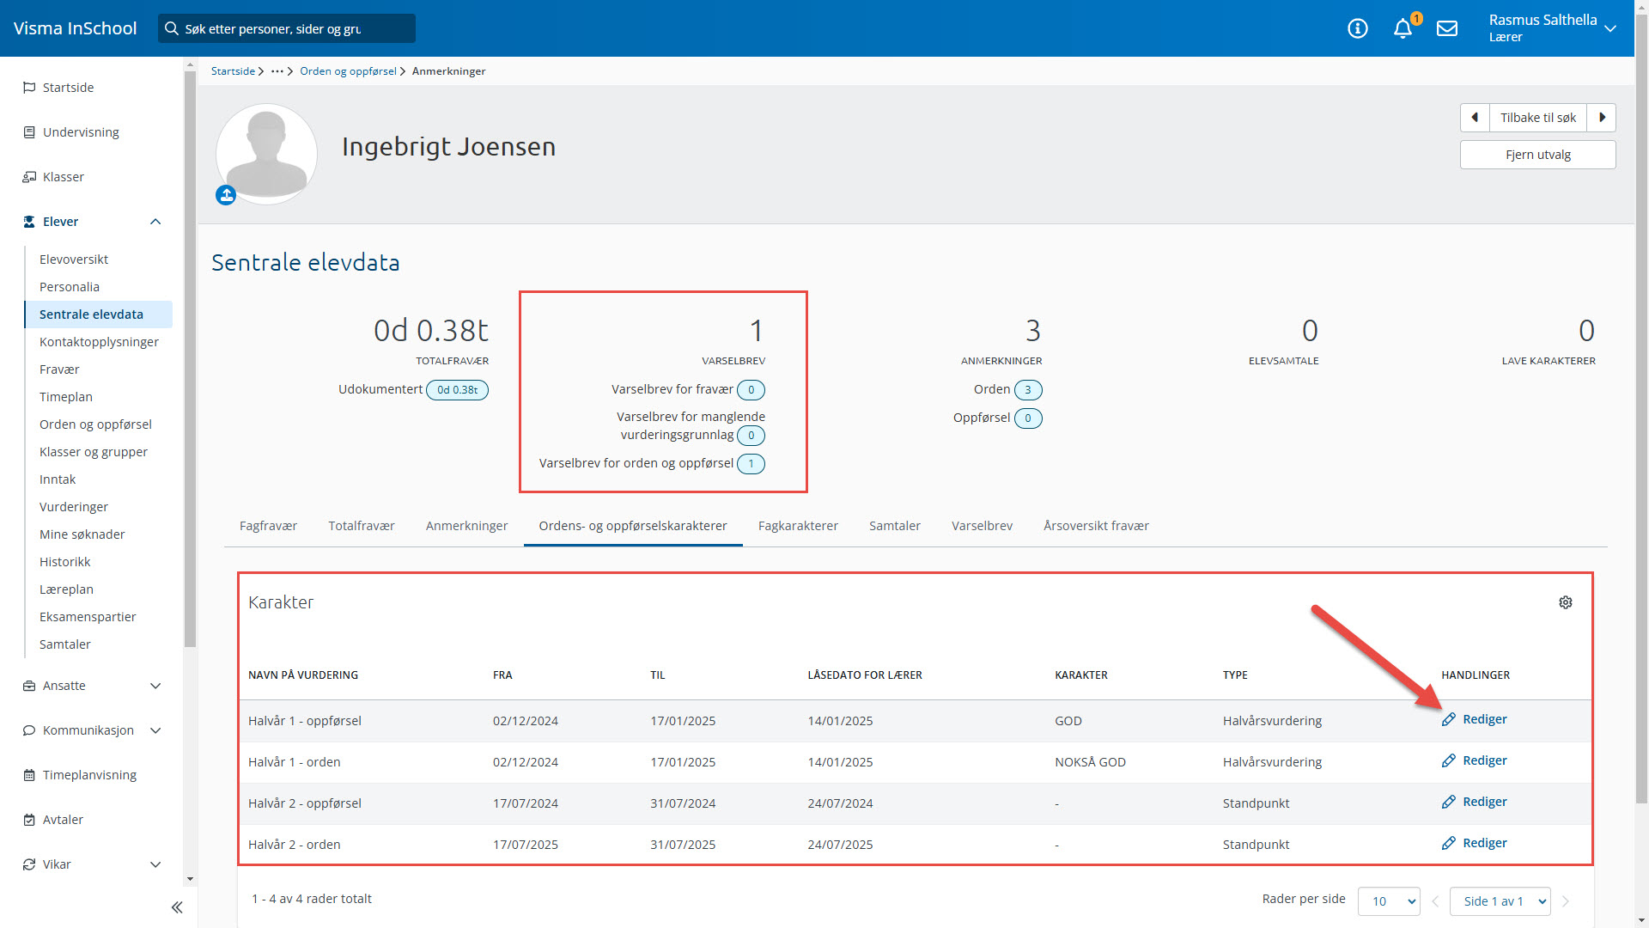
Task: Go to previous student arrow
Action: [x=1475, y=118]
